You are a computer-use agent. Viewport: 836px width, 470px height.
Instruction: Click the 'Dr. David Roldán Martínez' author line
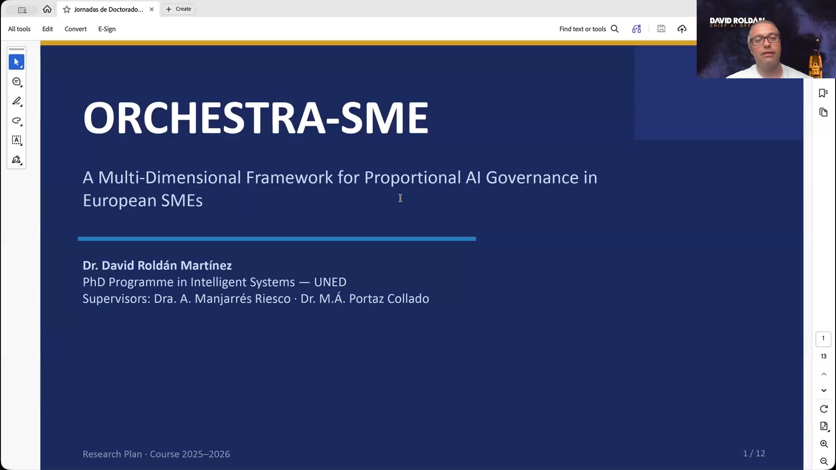tap(157, 265)
